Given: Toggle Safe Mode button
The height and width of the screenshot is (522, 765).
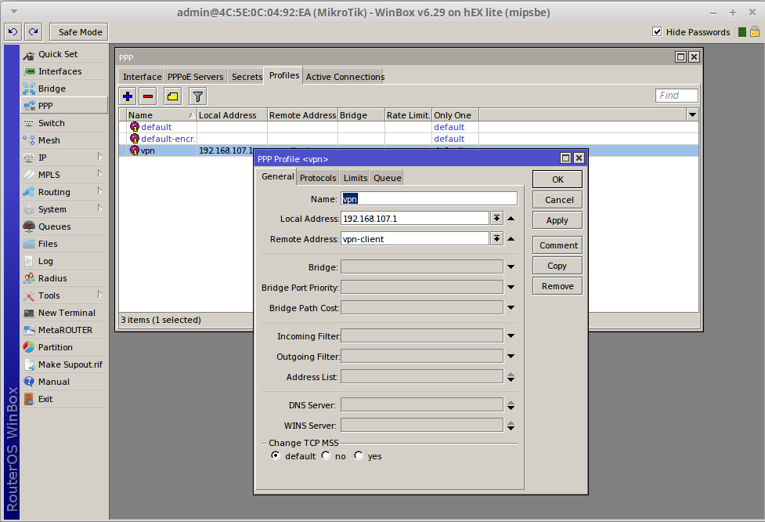Looking at the screenshot, I should pyautogui.click(x=79, y=31).
